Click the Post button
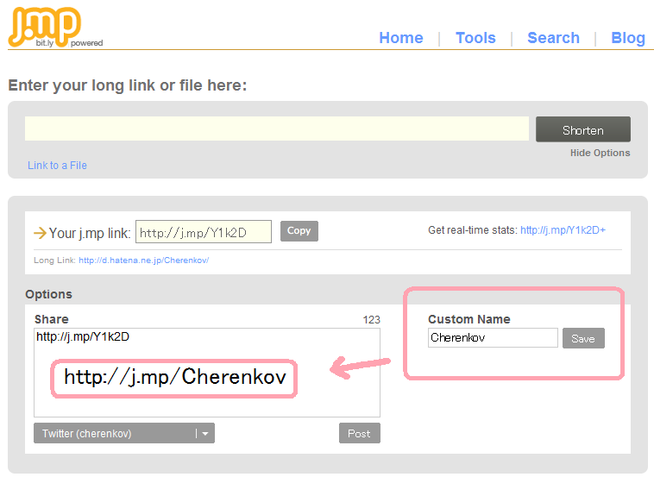Screen dimensions: 654x477 (x=360, y=433)
